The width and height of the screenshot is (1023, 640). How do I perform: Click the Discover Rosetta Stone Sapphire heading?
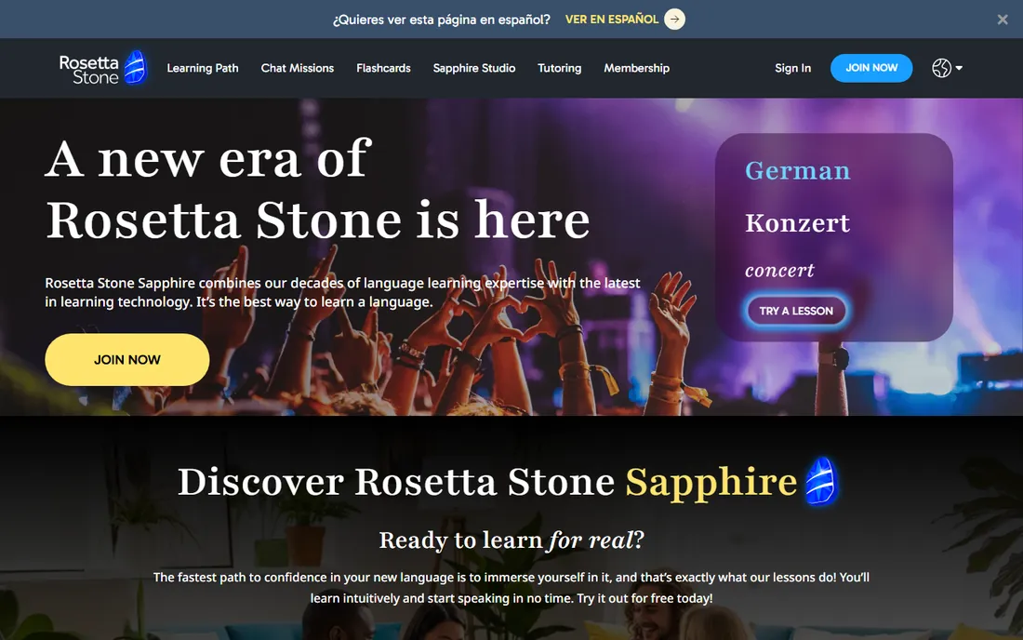tap(487, 482)
